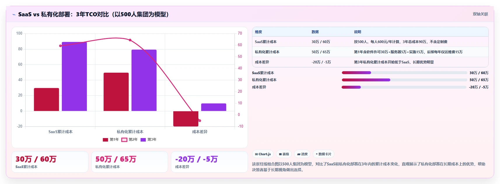Viewport: 500px width, 184px height.
Task: Click the small purple bar of 成本差异
Action: (x=214, y=107)
